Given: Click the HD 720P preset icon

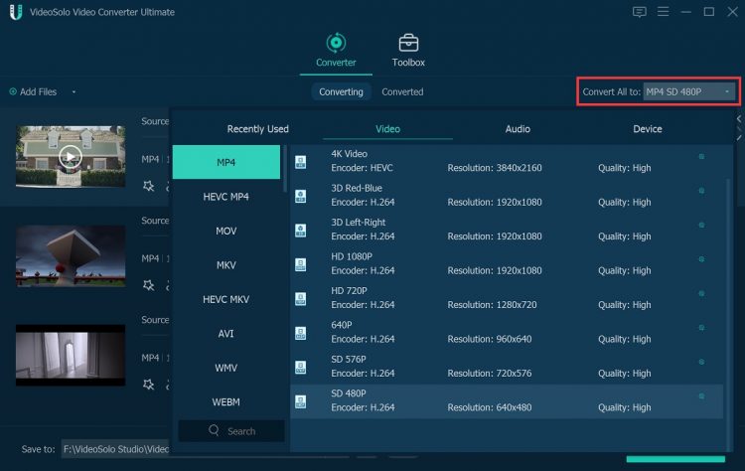Looking at the screenshot, I should [300, 299].
